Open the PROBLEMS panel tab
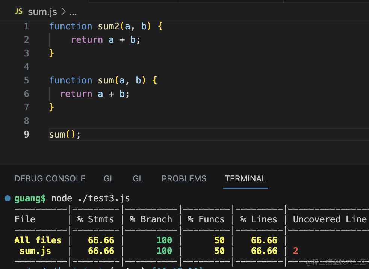369x269 pixels. point(184,179)
